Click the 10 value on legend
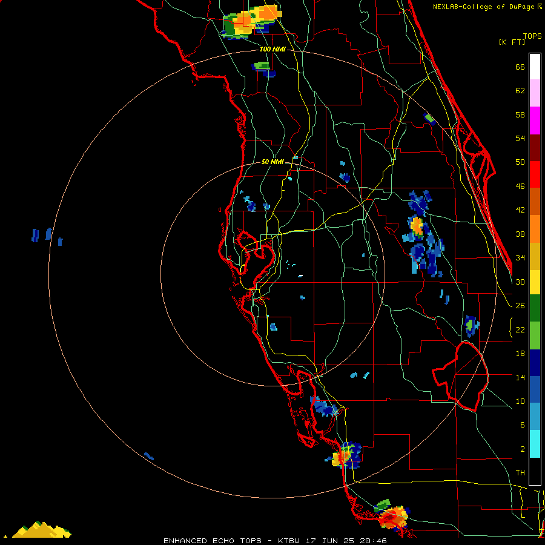Image resolution: width=545 pixels, height=545 pixels. click(x=520, y=401)
